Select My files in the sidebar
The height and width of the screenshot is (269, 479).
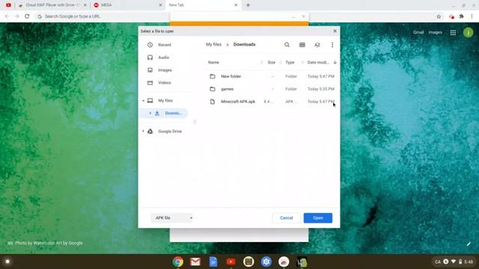coord(165,100)
